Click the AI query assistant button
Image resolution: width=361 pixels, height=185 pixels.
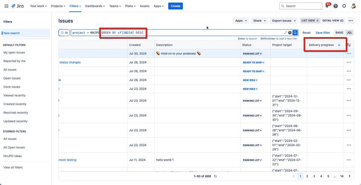pos(64,33)
